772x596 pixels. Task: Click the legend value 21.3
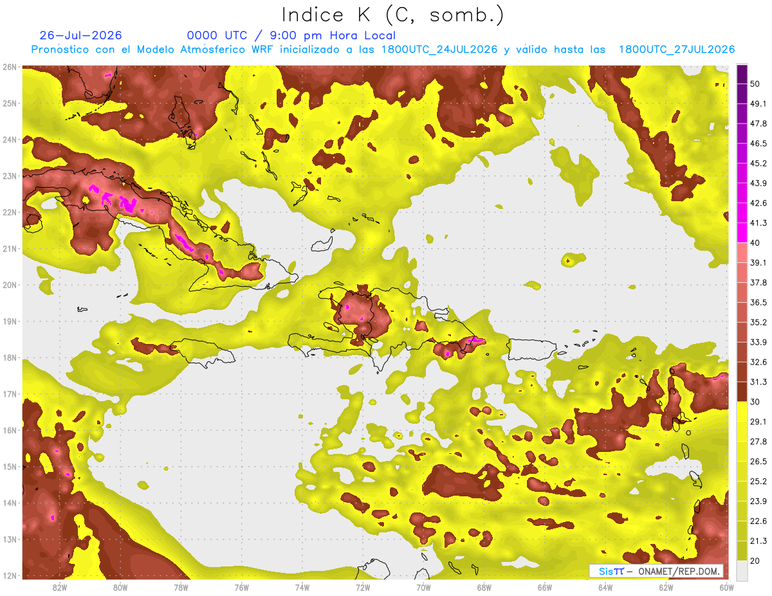(758, 541)
